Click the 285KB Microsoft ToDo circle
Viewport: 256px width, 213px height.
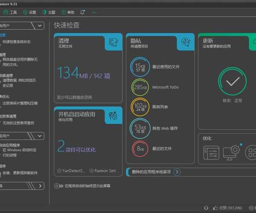(140, 87)
